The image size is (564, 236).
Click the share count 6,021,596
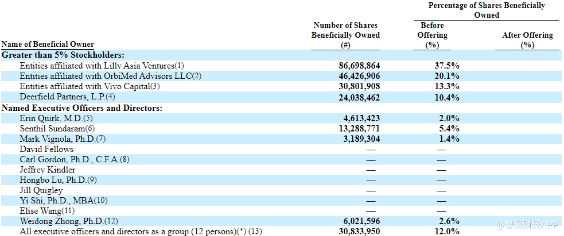click(361, 221)
